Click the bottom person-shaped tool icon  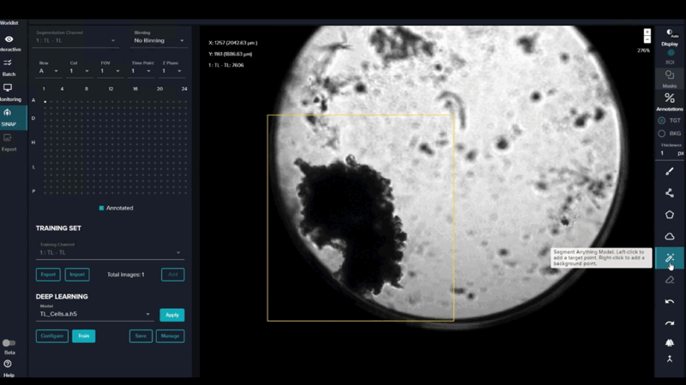point(670,358)
